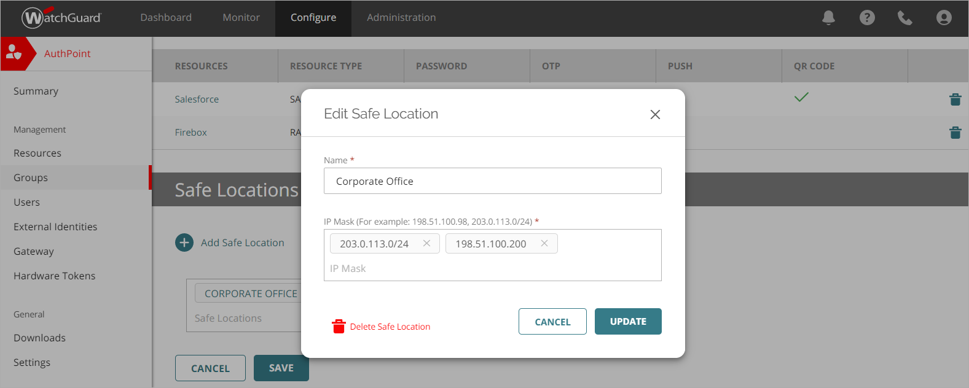Click the phone support icon
The height and width of the screenshot is (388, 969).
[905, 18]
